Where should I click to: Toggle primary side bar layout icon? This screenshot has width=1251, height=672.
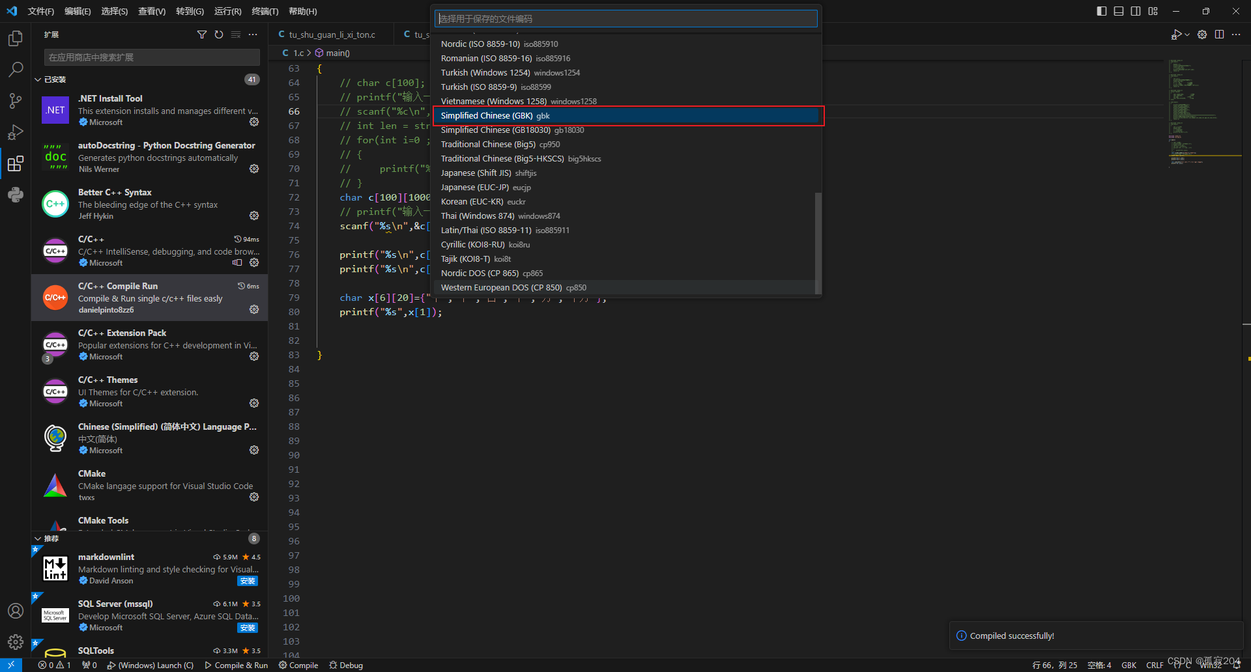coord(1101,11)
